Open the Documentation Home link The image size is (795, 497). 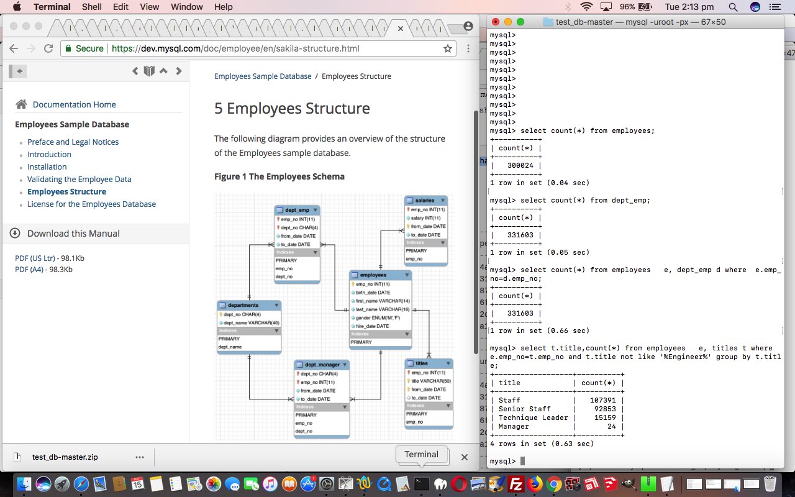pos(75,104)
